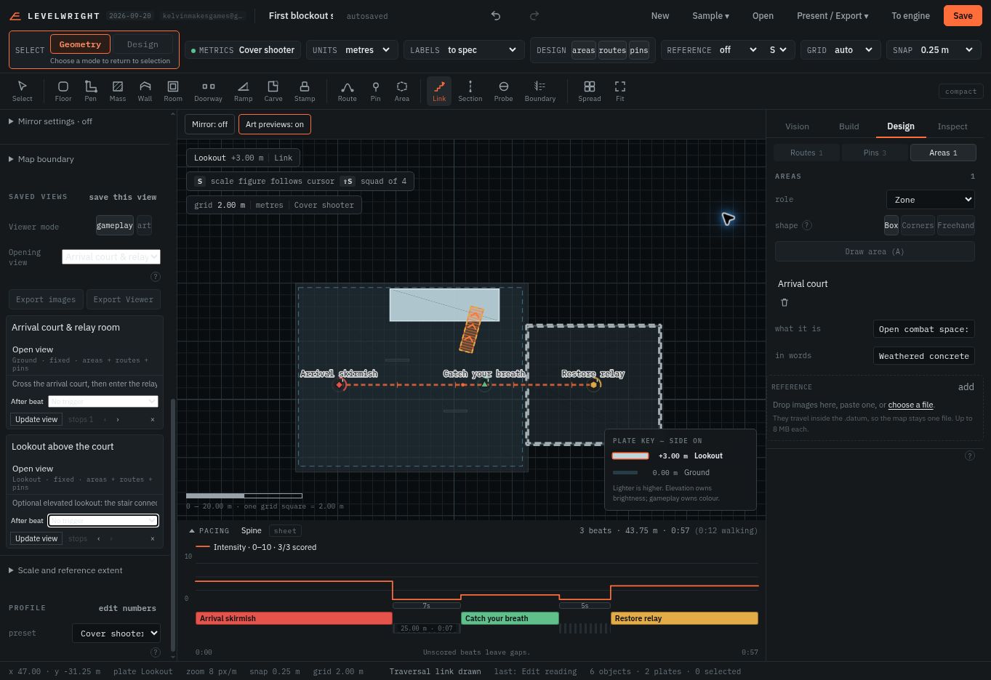
Task: Select the Stamp tool
Action: [305, 92]
